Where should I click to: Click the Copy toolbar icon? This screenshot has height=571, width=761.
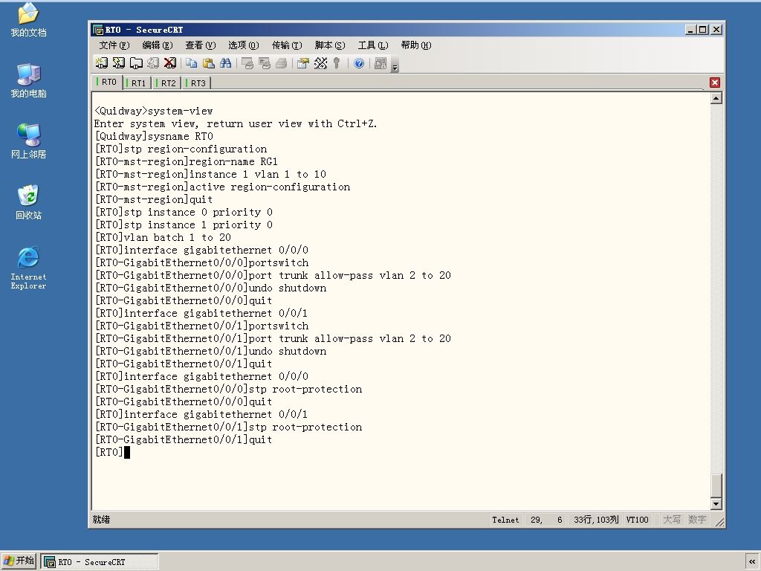click(x=192, y=63)
